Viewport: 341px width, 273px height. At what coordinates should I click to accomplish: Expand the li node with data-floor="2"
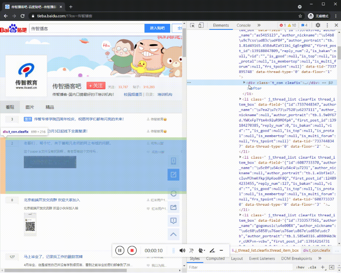coord(240,99)
